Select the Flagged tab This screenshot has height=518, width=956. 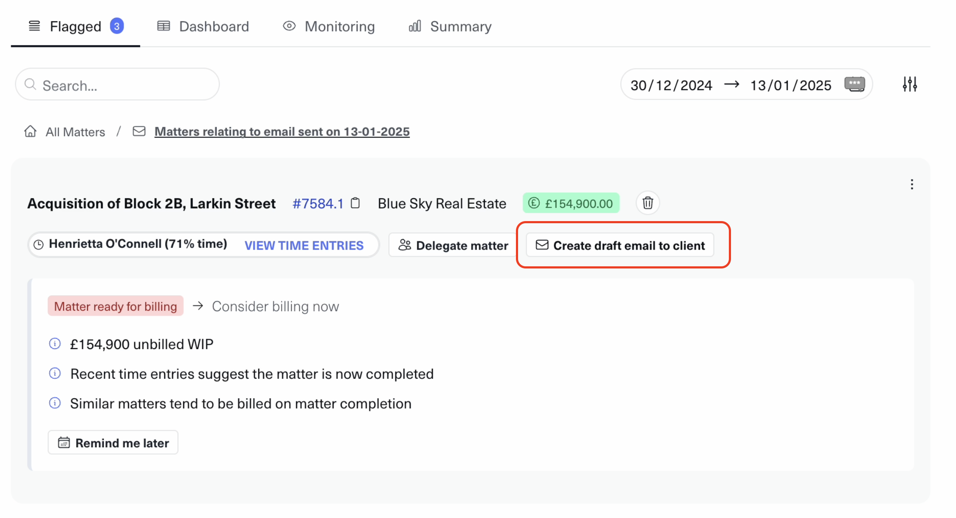click(75, 26)
